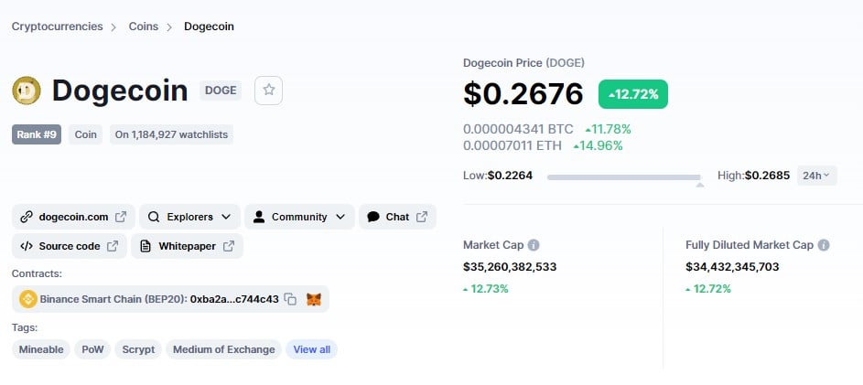Click the MetaMask fox icon
The width and height of the screenshot is (863, 385).
[x=314, y=299]
